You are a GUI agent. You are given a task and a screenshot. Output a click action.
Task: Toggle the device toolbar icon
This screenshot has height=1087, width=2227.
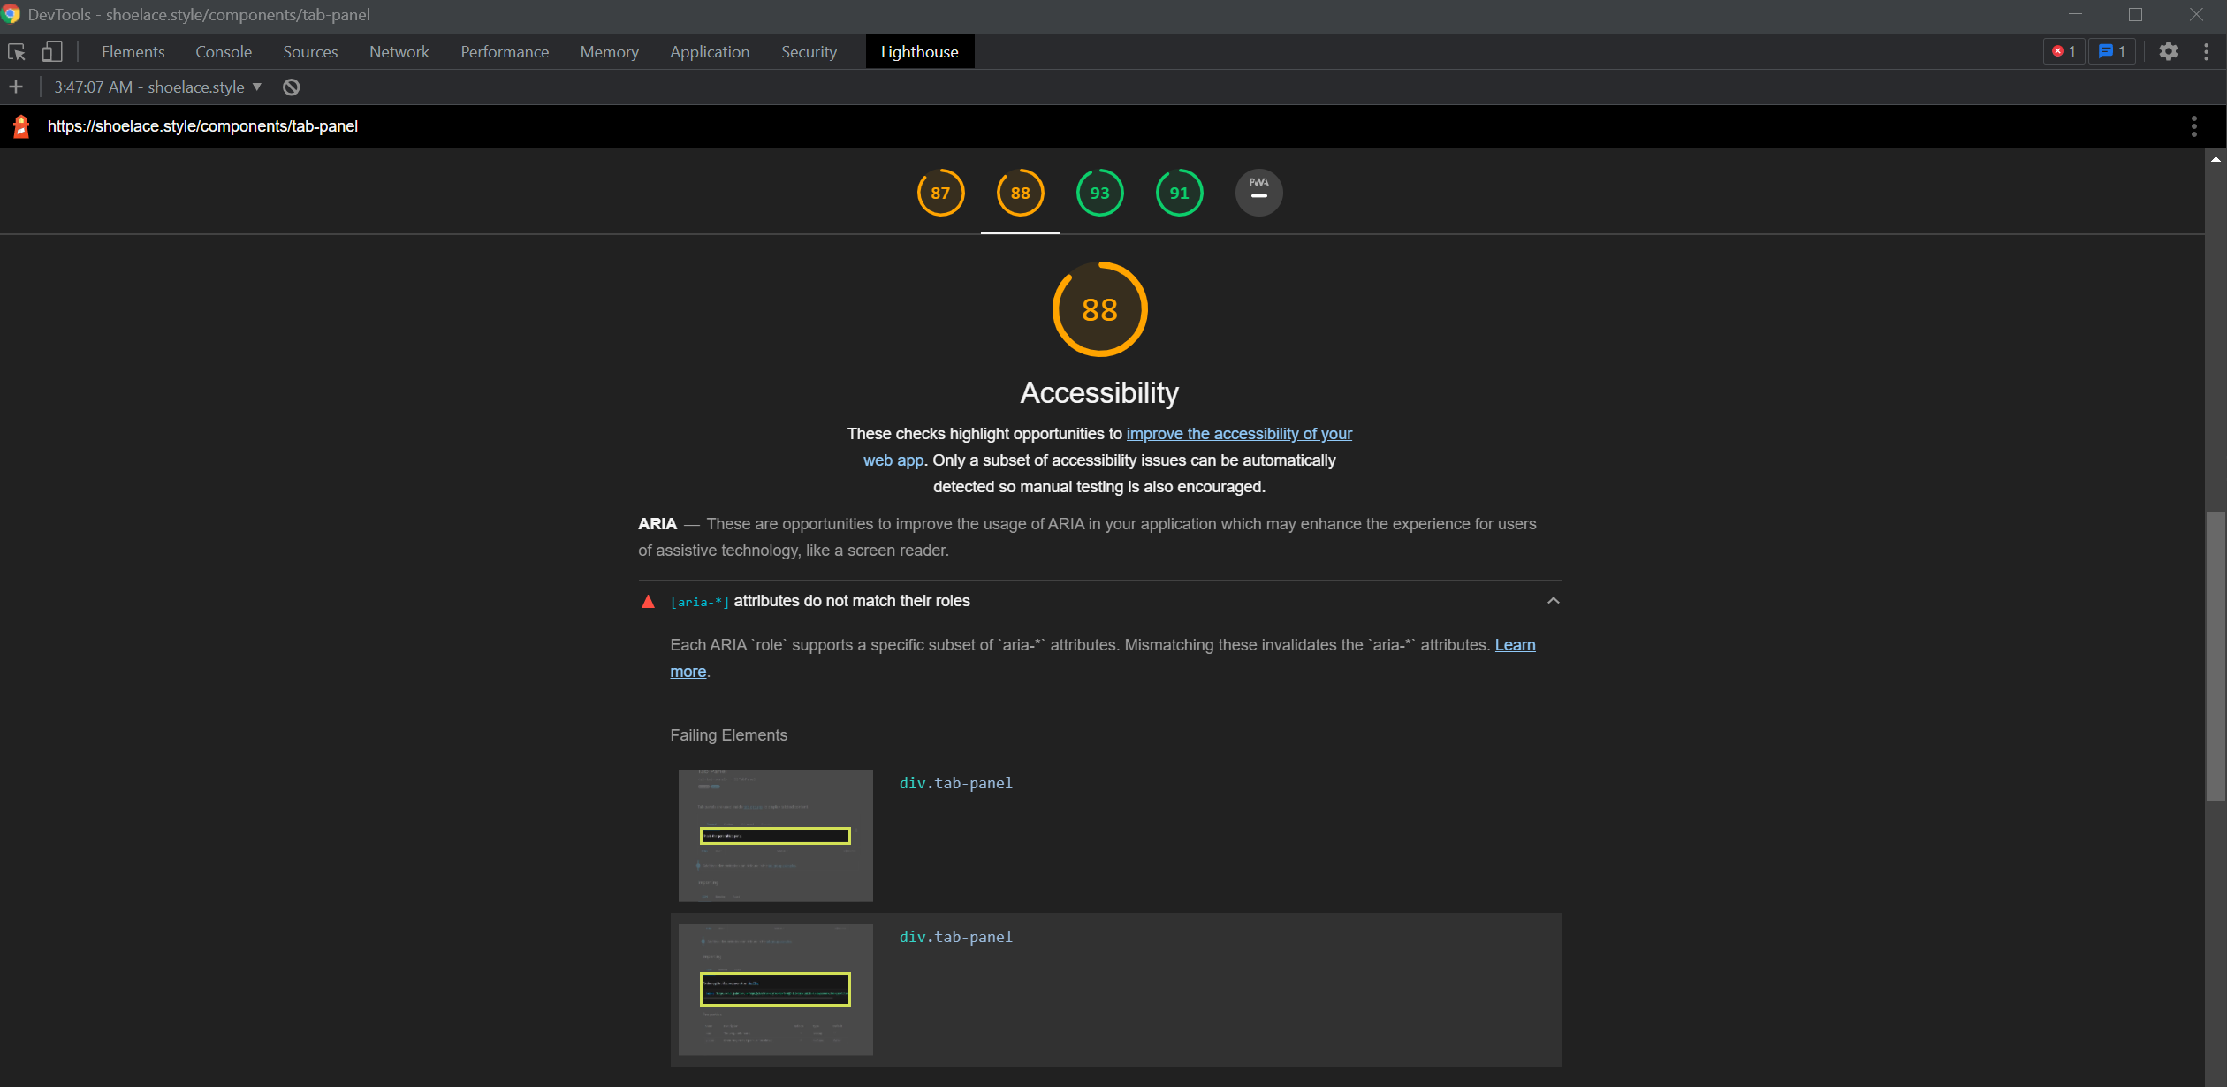(52, 52)
